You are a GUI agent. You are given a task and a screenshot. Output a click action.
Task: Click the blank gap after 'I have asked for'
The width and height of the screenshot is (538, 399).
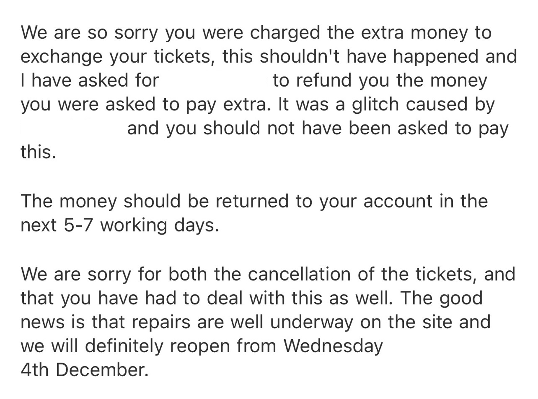click(215, 81)
